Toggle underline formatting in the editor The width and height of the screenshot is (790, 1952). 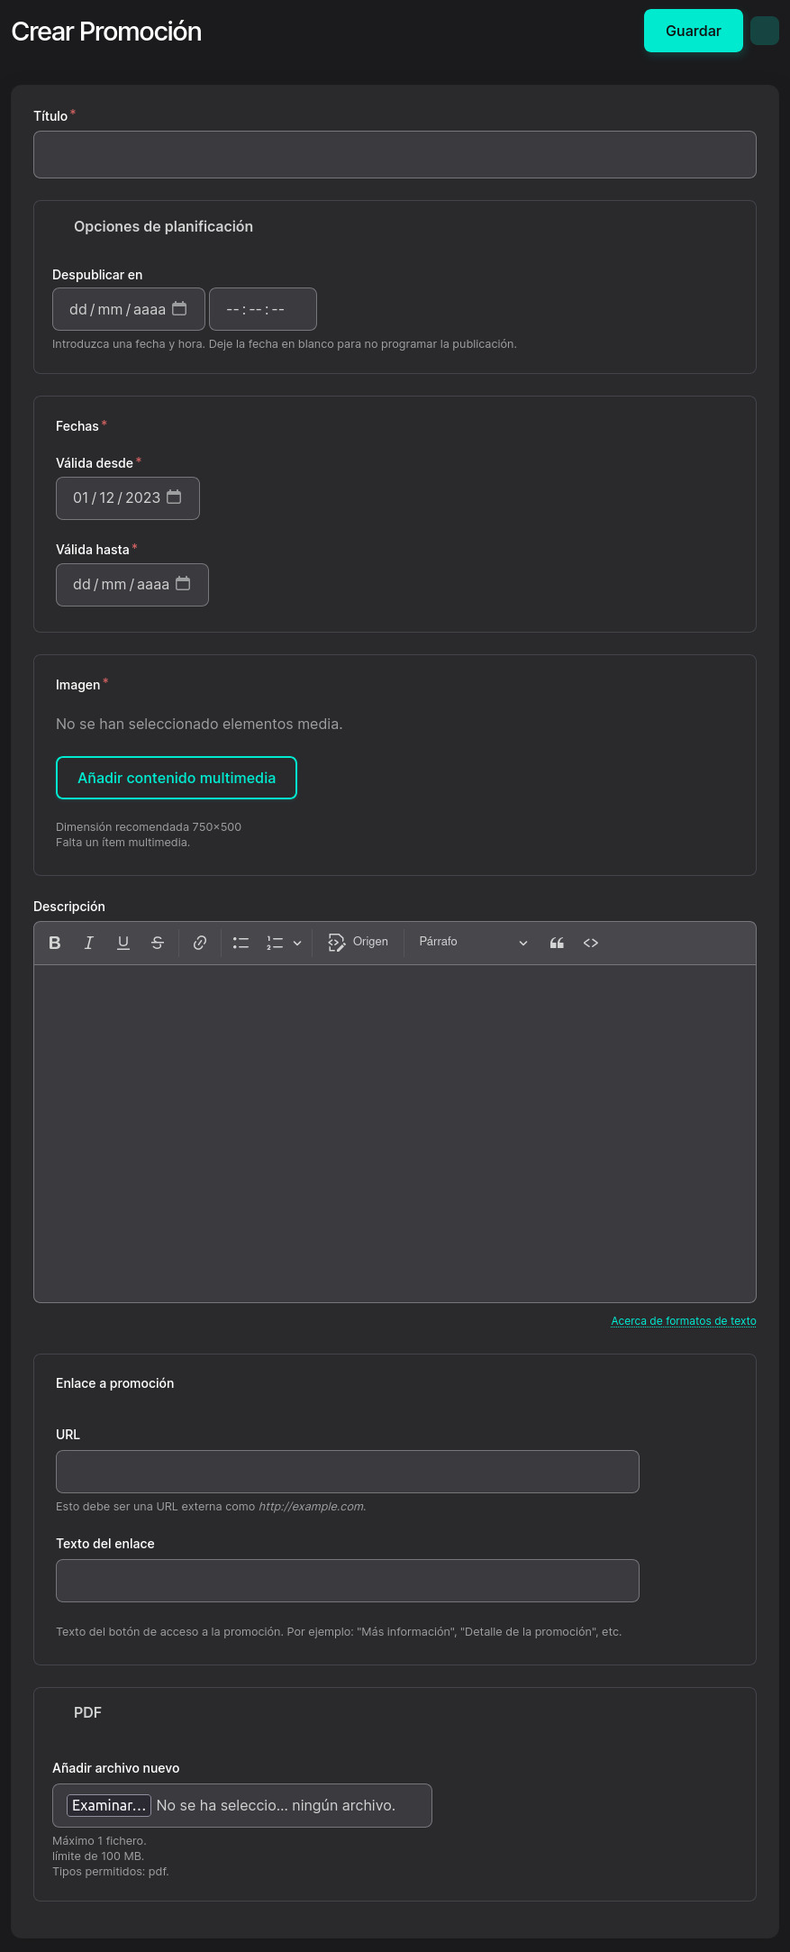click(x=123, y=943)
